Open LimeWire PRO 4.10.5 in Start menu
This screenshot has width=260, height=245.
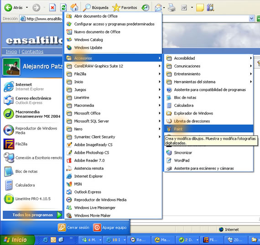coord(32,199)
